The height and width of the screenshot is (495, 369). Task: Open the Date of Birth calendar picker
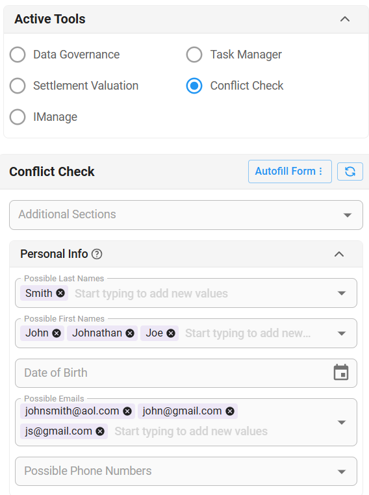coord(341,372)
